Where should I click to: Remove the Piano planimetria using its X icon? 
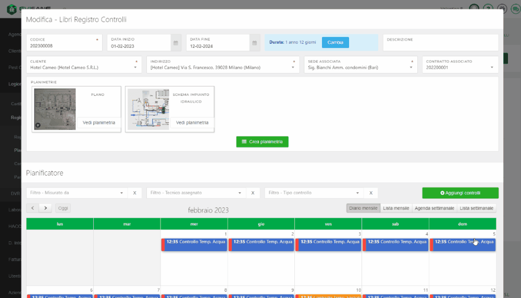[38, 125]
